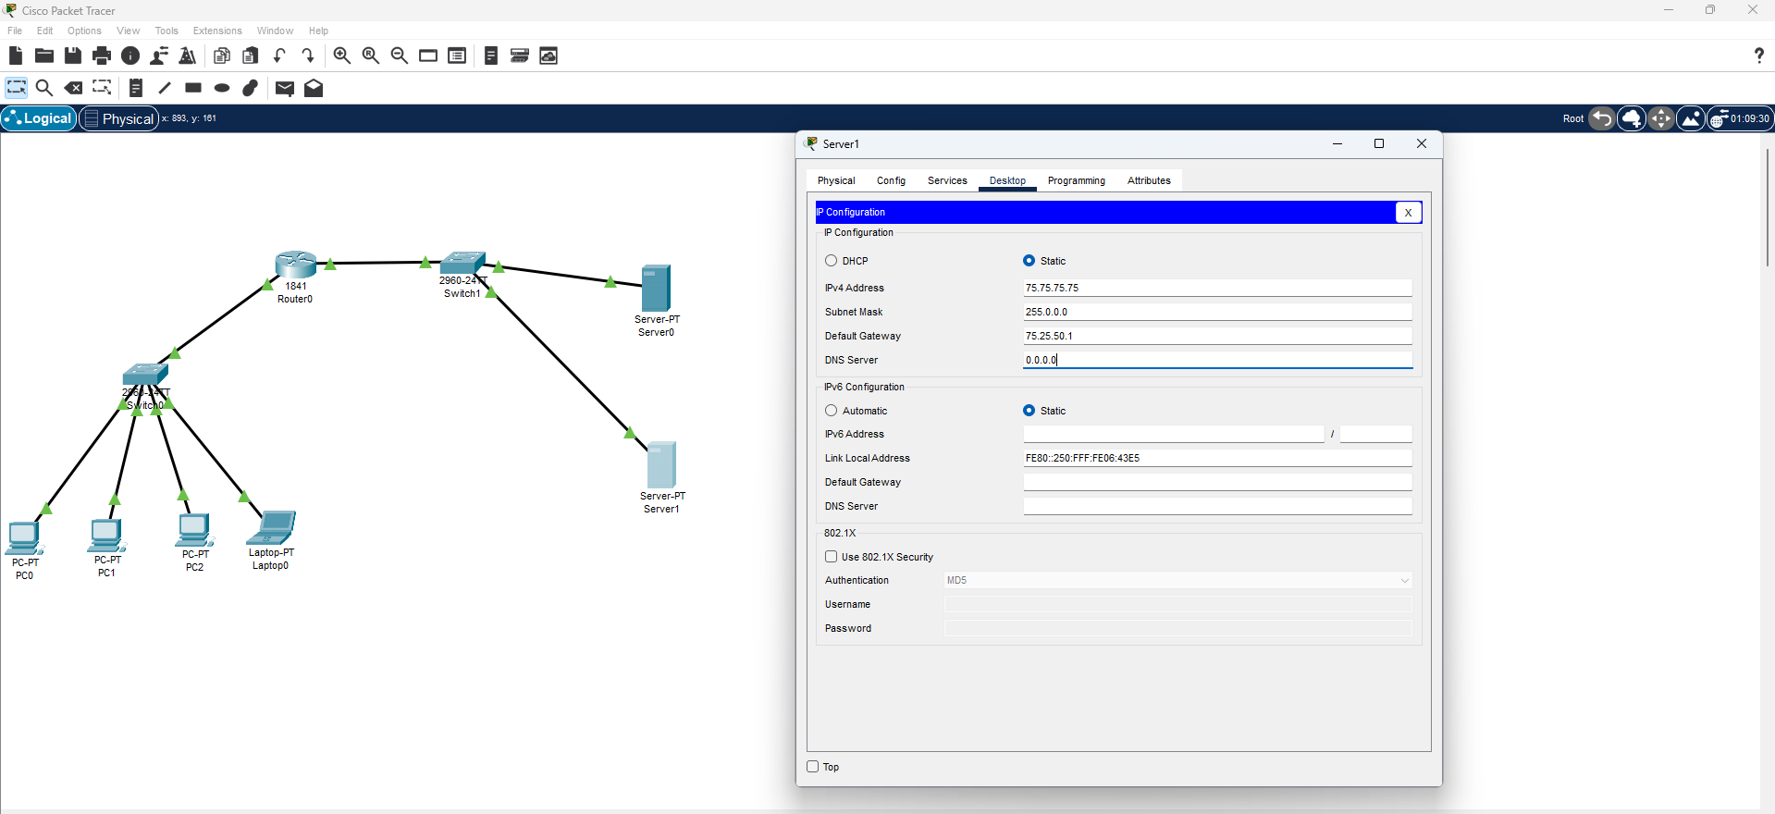
Task: Switch to the Physical tab in Server1
Action: 836,180
